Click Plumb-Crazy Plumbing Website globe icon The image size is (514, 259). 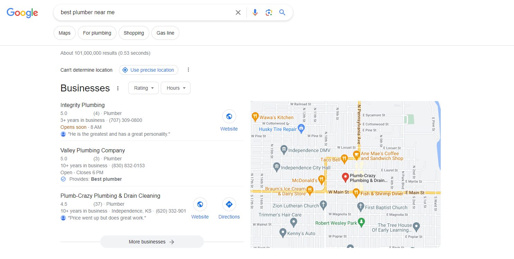point(200,204)
